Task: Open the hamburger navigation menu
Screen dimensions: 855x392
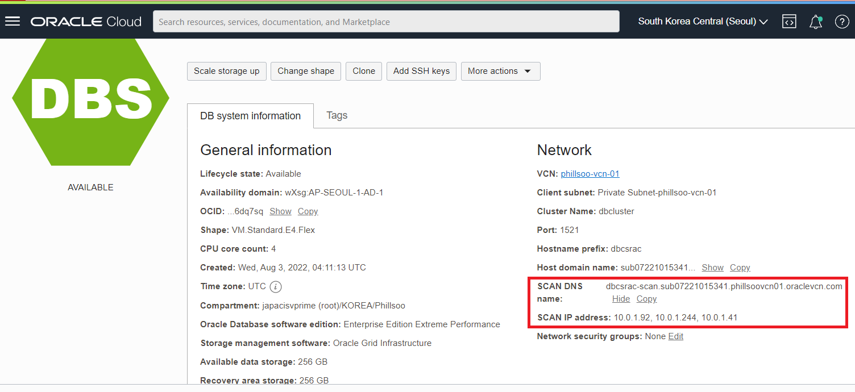Action: (13, 22)
